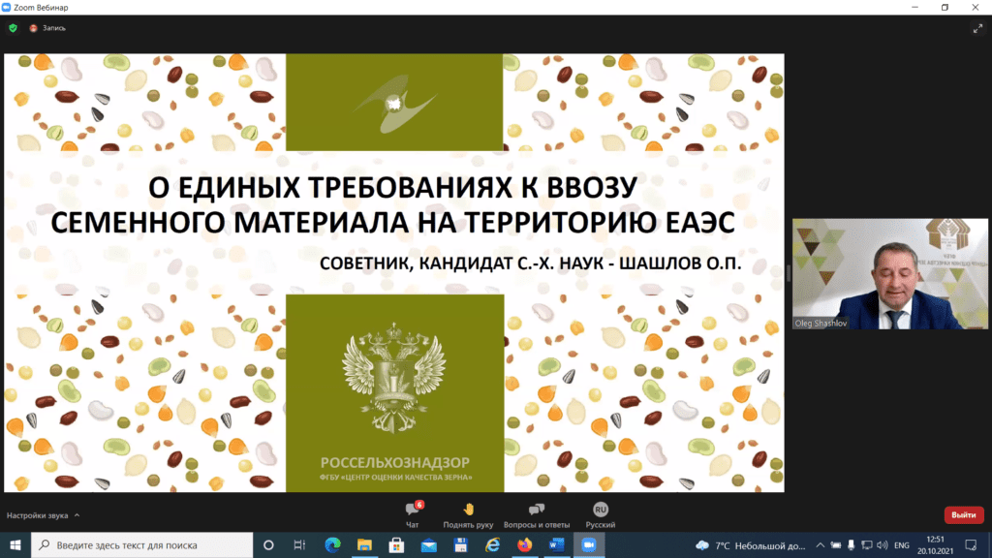
Task: Open Вопросы и ответы (Q&A) window
Action: (x=537, y=512)
